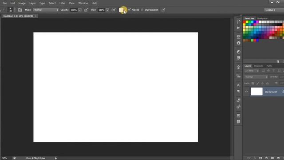The height and width of the screenshot is (160, 284).
Task: Open the Select menu
Action: click(52, 3)
